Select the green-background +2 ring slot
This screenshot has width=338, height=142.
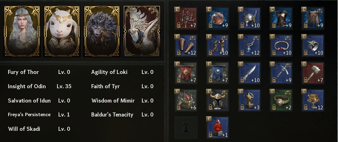click(x=281, y=100)
